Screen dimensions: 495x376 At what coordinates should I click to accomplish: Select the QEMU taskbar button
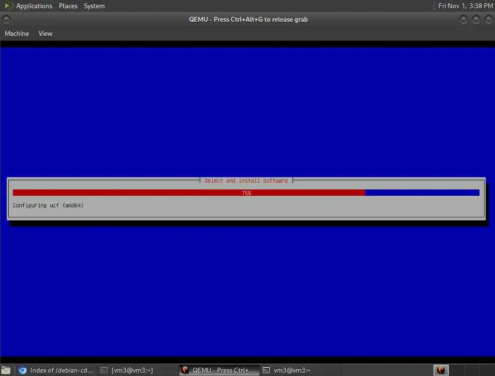(x=219, y=370)
